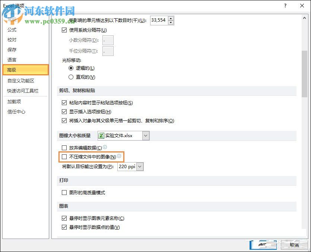Open the 实验文件.xlsx workbook dropdown

(145, 136)
